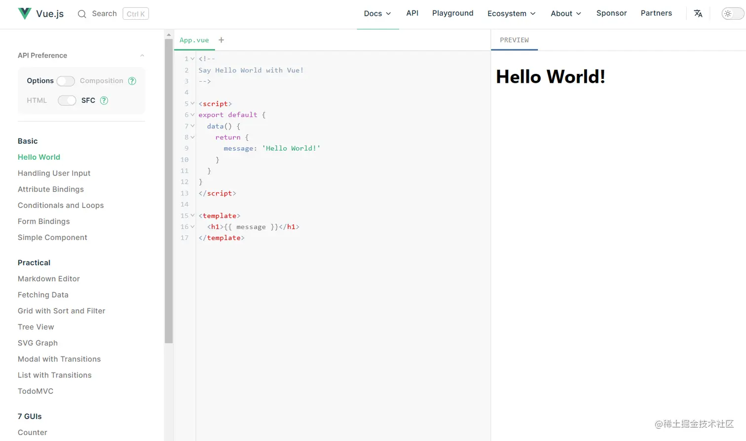This screenshot has height=441, width=746.
Task: Select the PREVIEW tab
Action: click(x=514, y=40)
